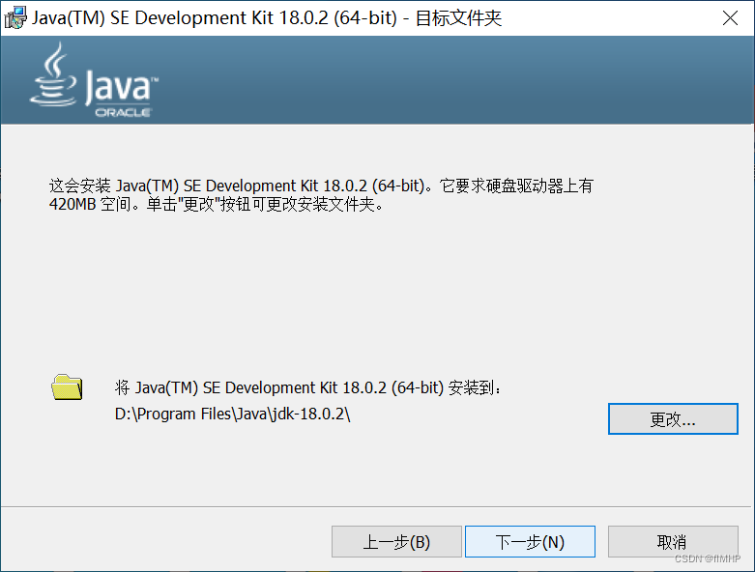Click the window title text in title bar

[x=213, y=18]
